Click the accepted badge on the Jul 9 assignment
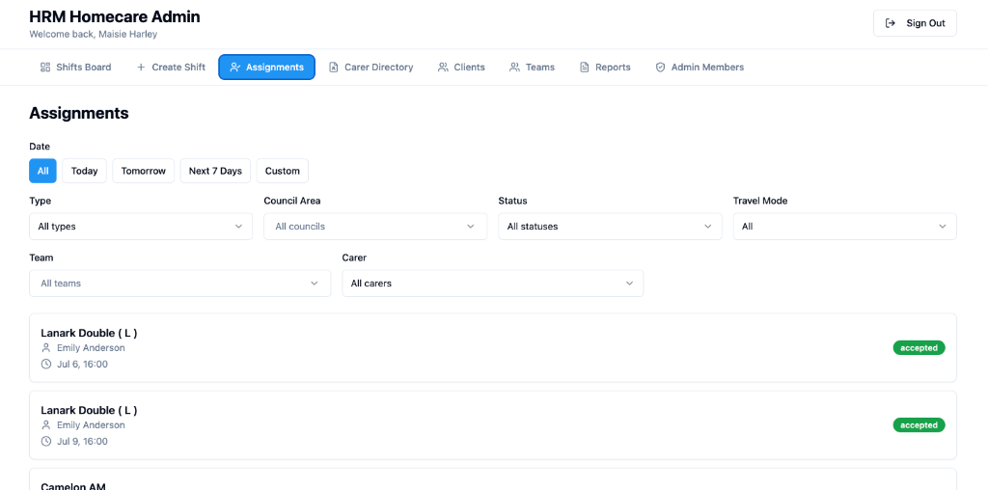The height and width of the screenshot is (490, 988). [x=919, y=425]
